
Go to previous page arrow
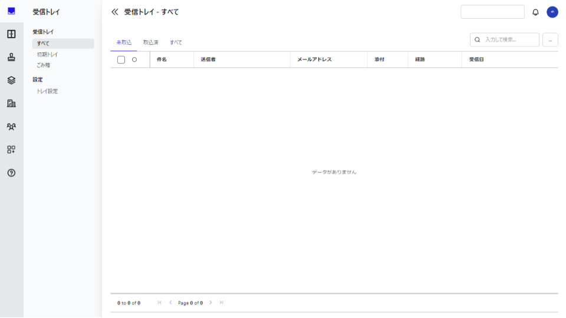point(170,303)
